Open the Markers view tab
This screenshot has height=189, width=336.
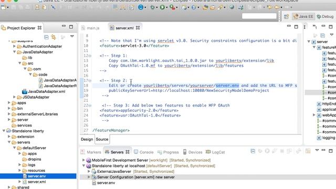(x=91, y=152)
